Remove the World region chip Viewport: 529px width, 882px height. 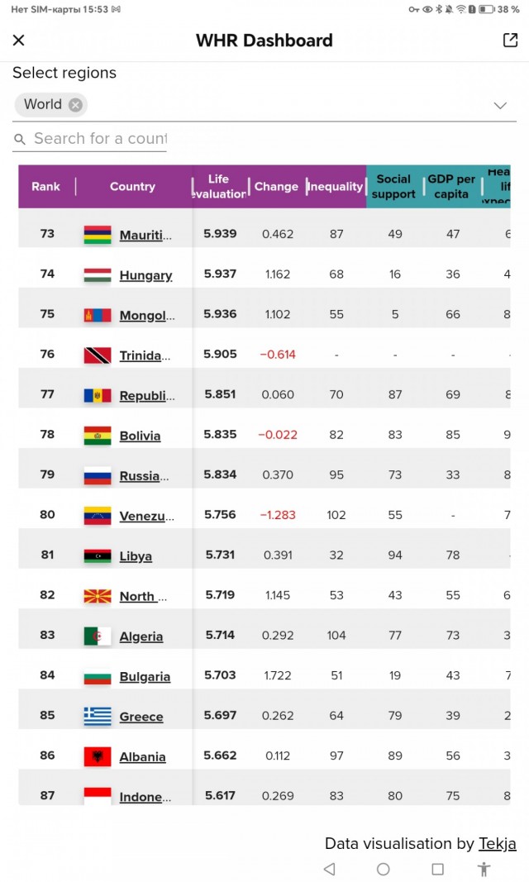pos(75,105)
